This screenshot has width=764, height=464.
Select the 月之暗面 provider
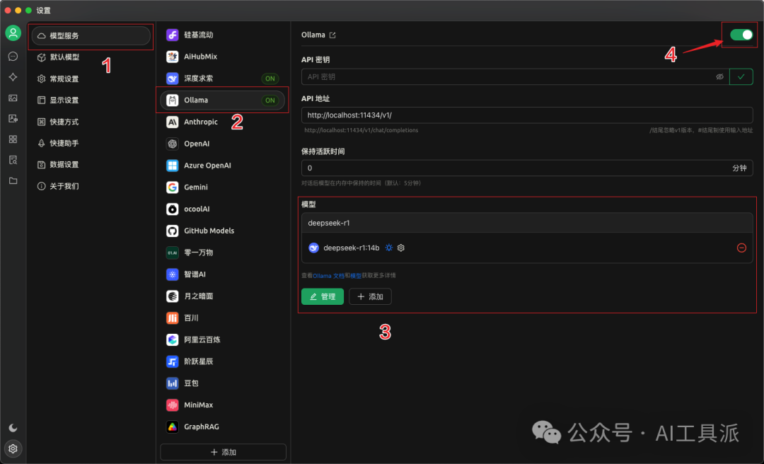tap(223, 296)
